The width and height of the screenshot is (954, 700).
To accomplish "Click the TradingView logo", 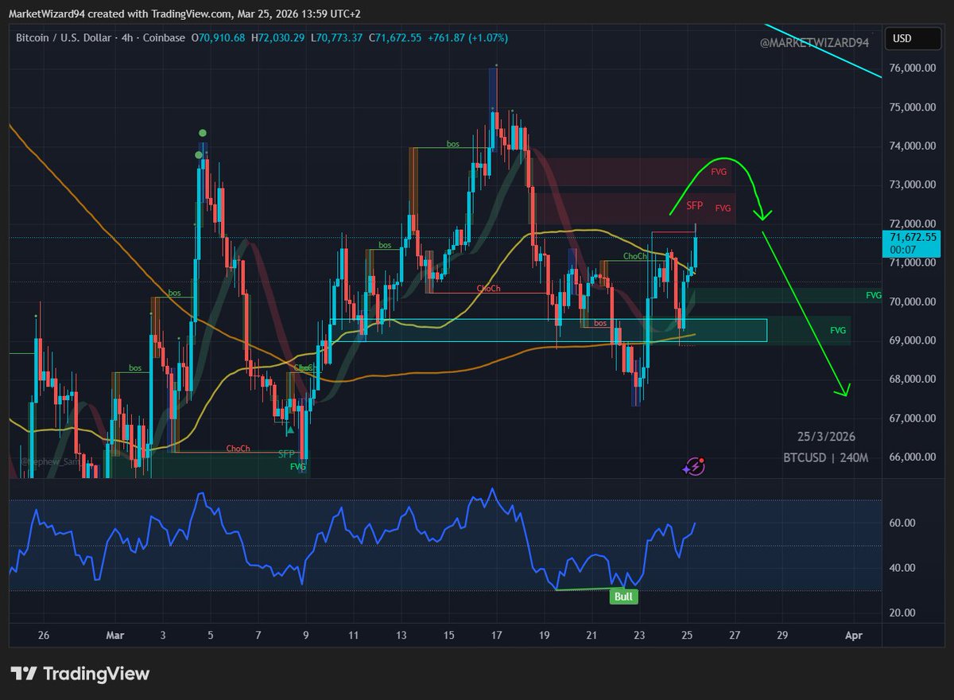I will [79, 674].
